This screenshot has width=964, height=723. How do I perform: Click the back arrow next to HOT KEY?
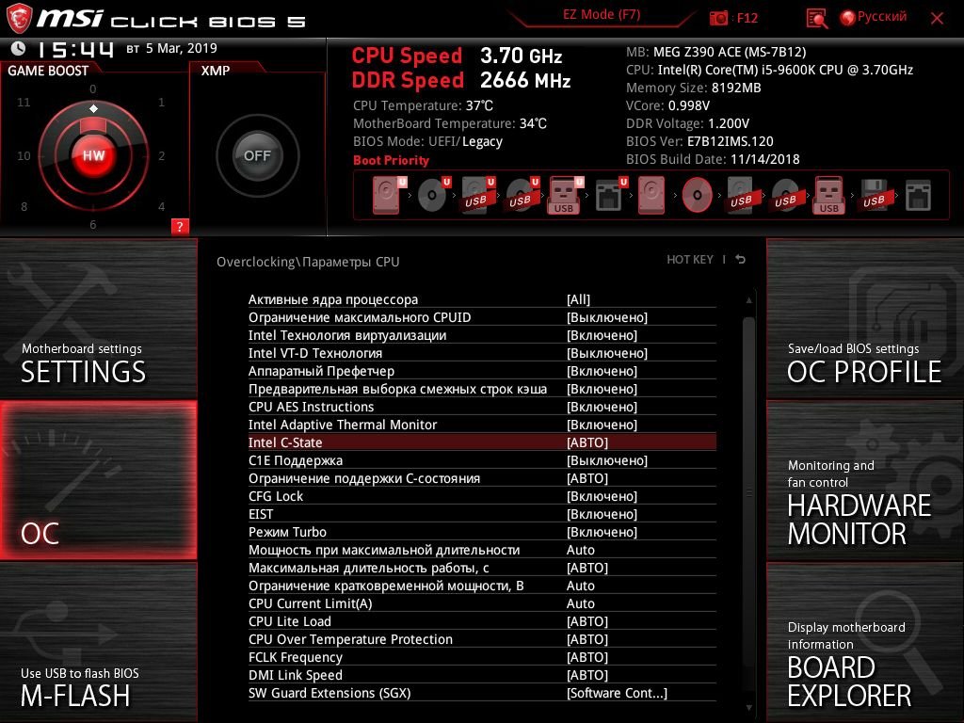[741, 260]
